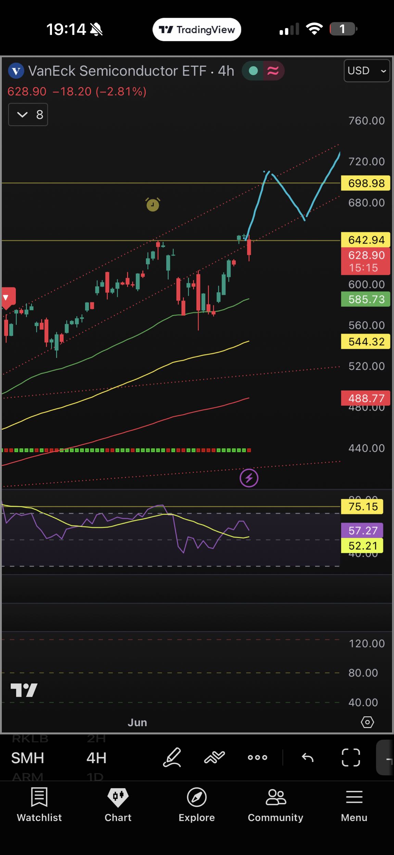Viewport: 394px width, 855px height.
Task: Toggle the green market status dot
Action: pyautogui.click(x=253, y=71)
